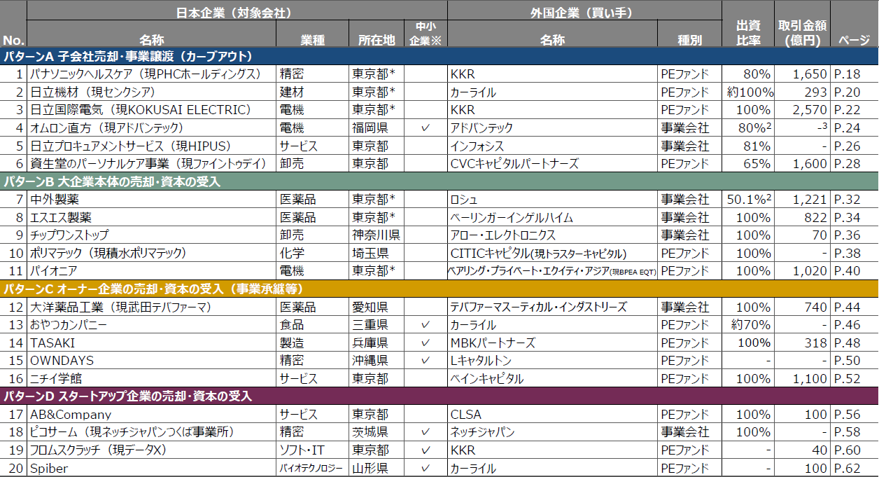Select buyer cell ベアリング・プライベート・エクイティ・アジア

(x=552, y=271)
